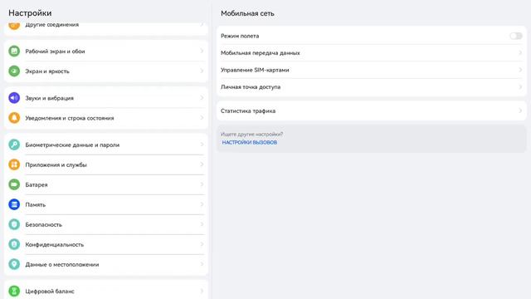Open the Статистика трафика entry
Viewport: 531px width, 299px height.
372,110
